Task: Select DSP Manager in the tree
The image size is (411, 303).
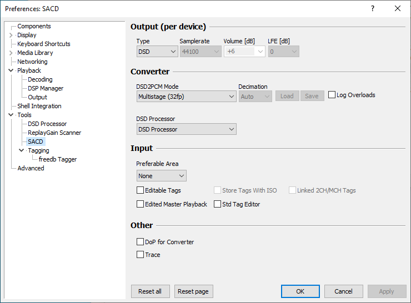Action: point(46,88)
